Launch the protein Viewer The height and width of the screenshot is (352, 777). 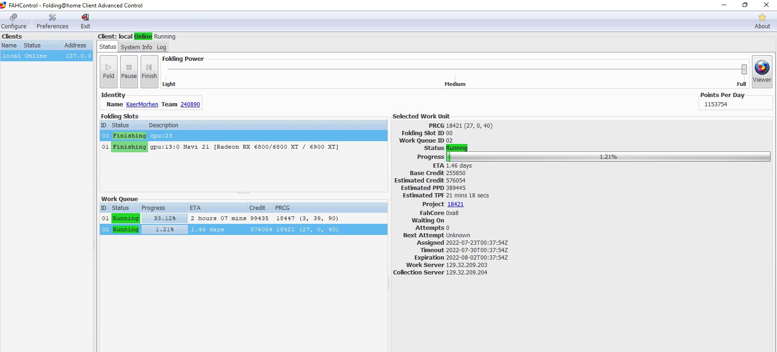click(x=762, y=72)
